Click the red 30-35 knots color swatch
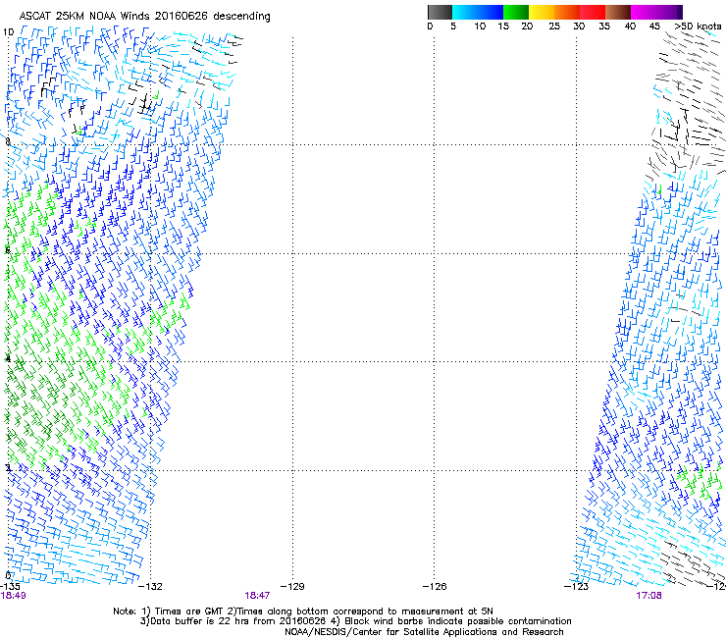The height and width of the screenshot is (638, 726). coord(593,12)
